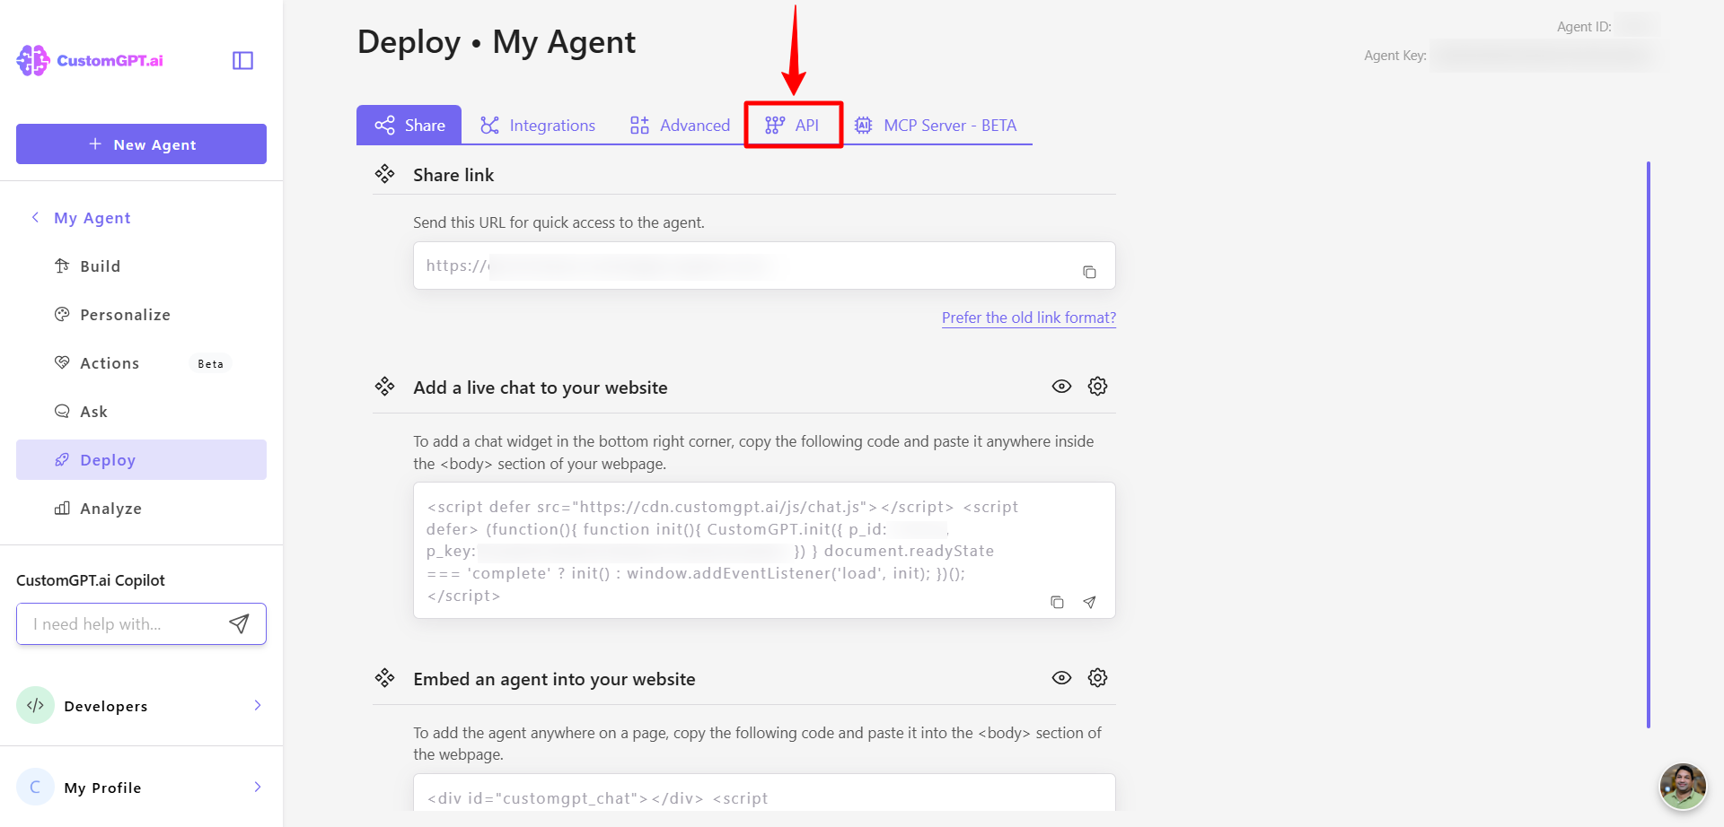
Task: Open Prefer the old link format link
Action: coord(1029,318)
